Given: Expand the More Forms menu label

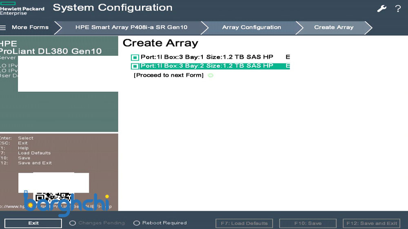Looking at the screenshot, I should (30, 27).
